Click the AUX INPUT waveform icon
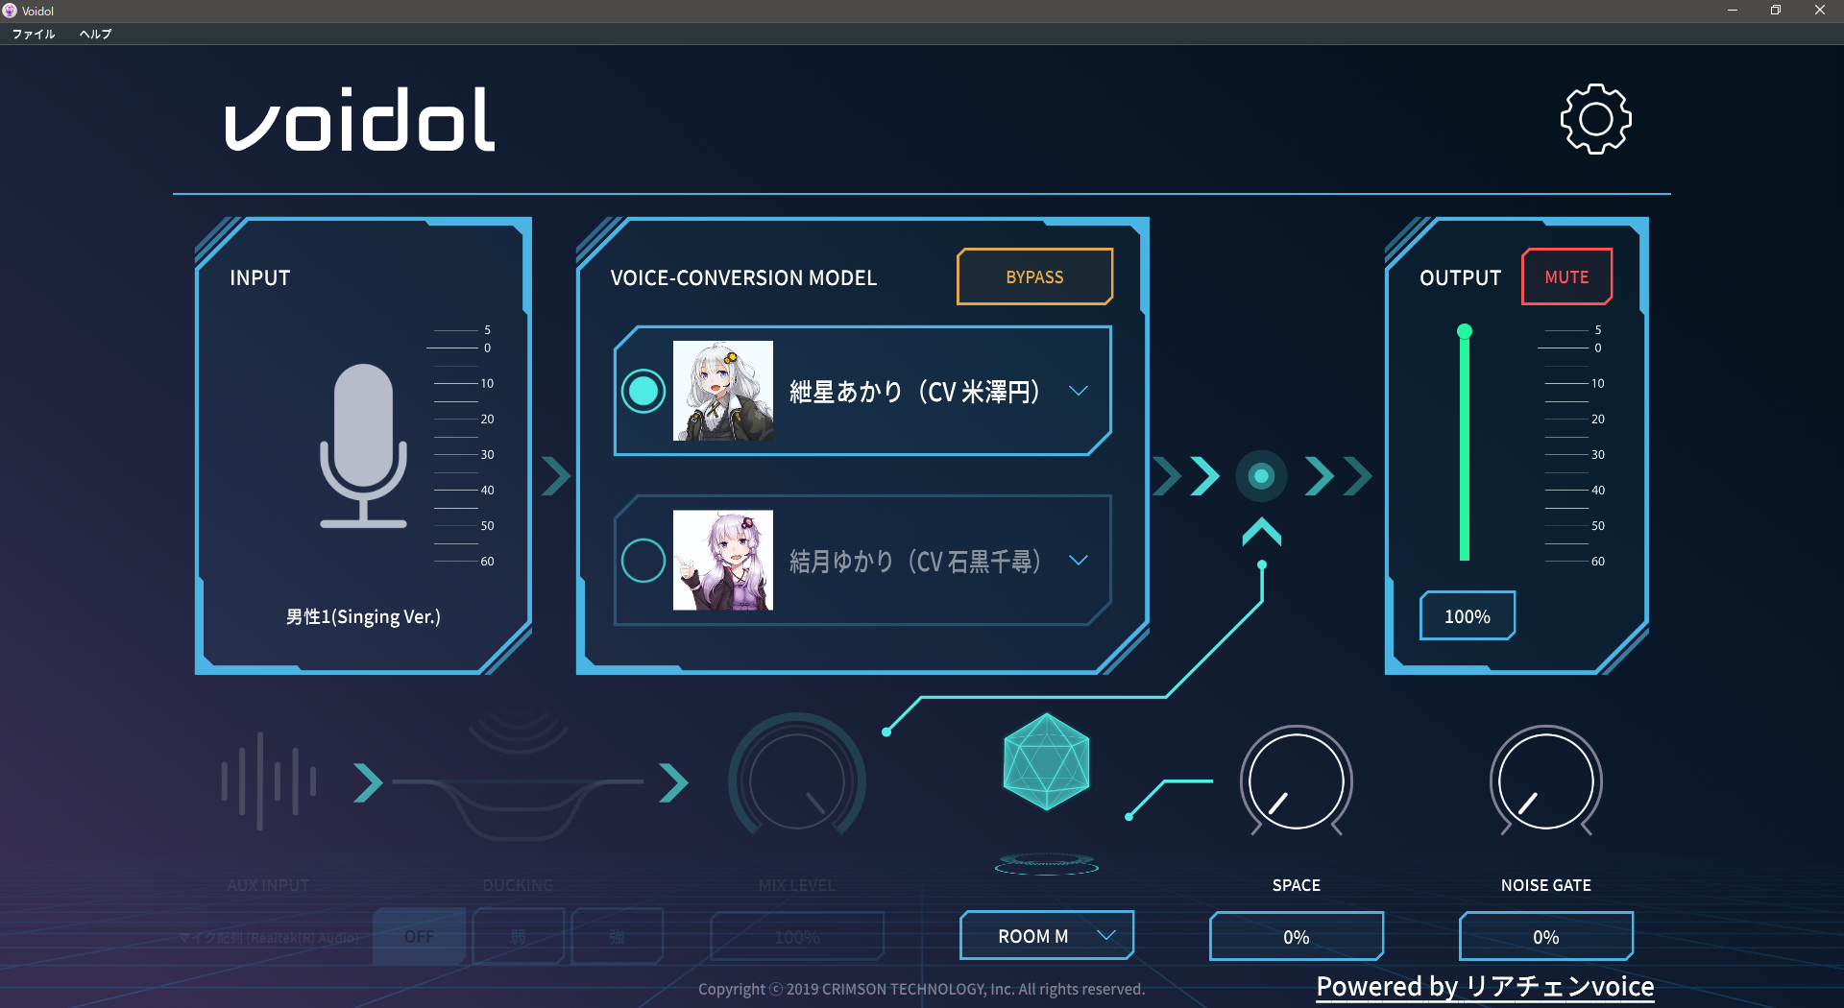The image size is (1844, 1008). [x=268, y=781]
